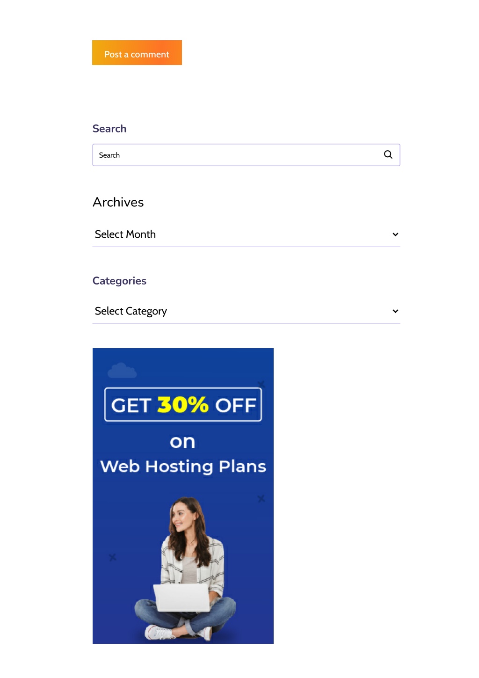Click the Web Hosting Plans banner text

pyautogui.click(x=183, y=467)
